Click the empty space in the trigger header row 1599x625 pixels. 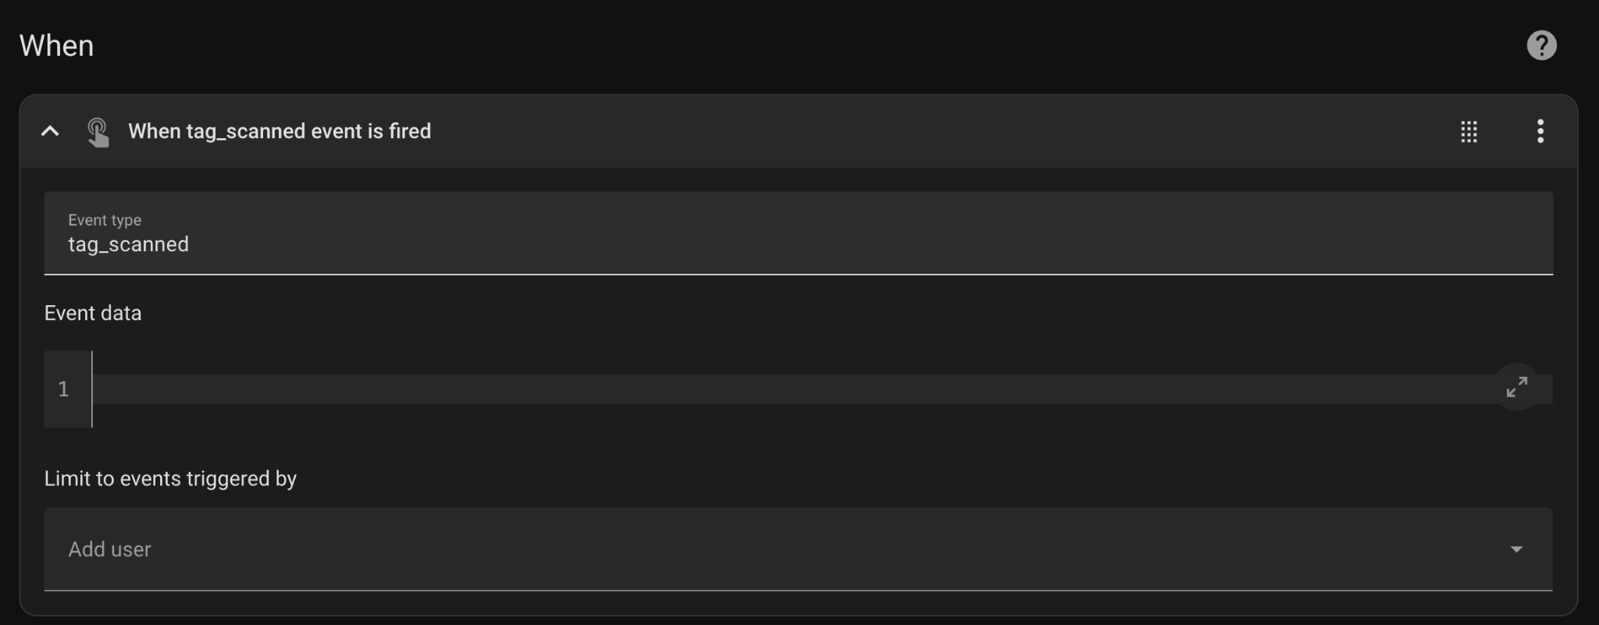tap(937, 131)
